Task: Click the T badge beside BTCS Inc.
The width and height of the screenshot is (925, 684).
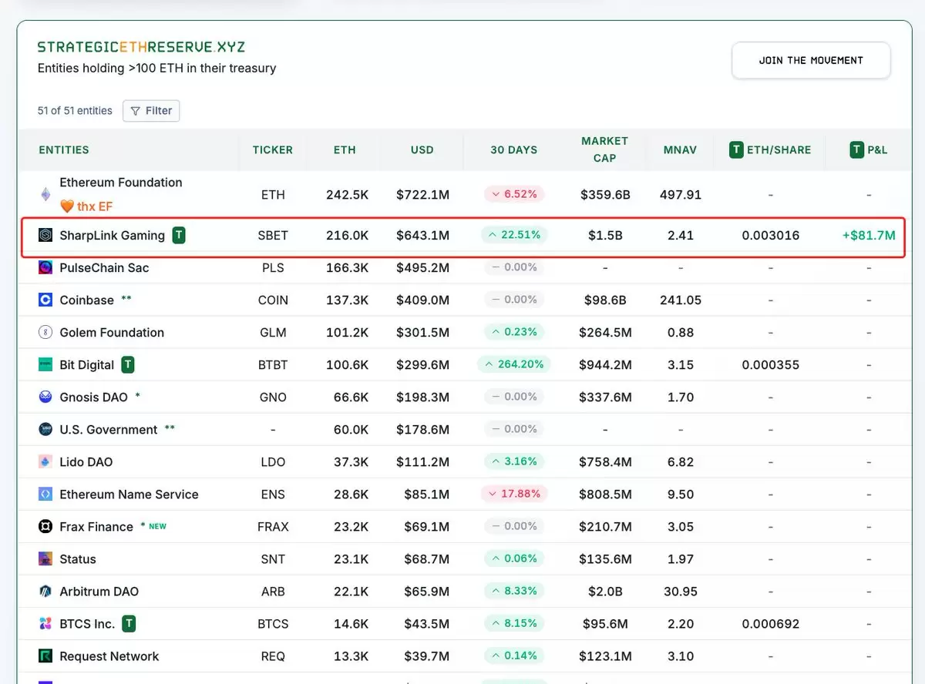Action: (129, 623)
